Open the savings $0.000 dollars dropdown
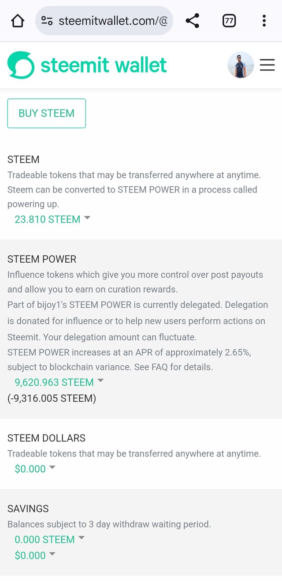 coord(35,555)
